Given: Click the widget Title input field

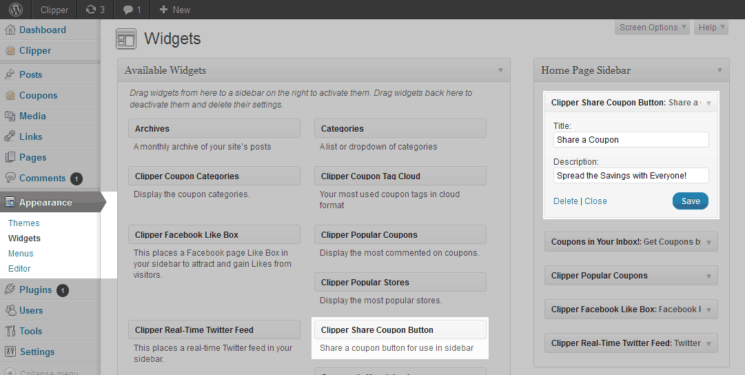Looking at the screenshot, I should pyautogui.click(x=631, y=140).
